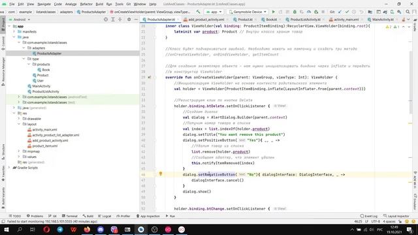The image size is (418, 235).
Task: Open the TODO tool window
Action: [x=15, y=216]
